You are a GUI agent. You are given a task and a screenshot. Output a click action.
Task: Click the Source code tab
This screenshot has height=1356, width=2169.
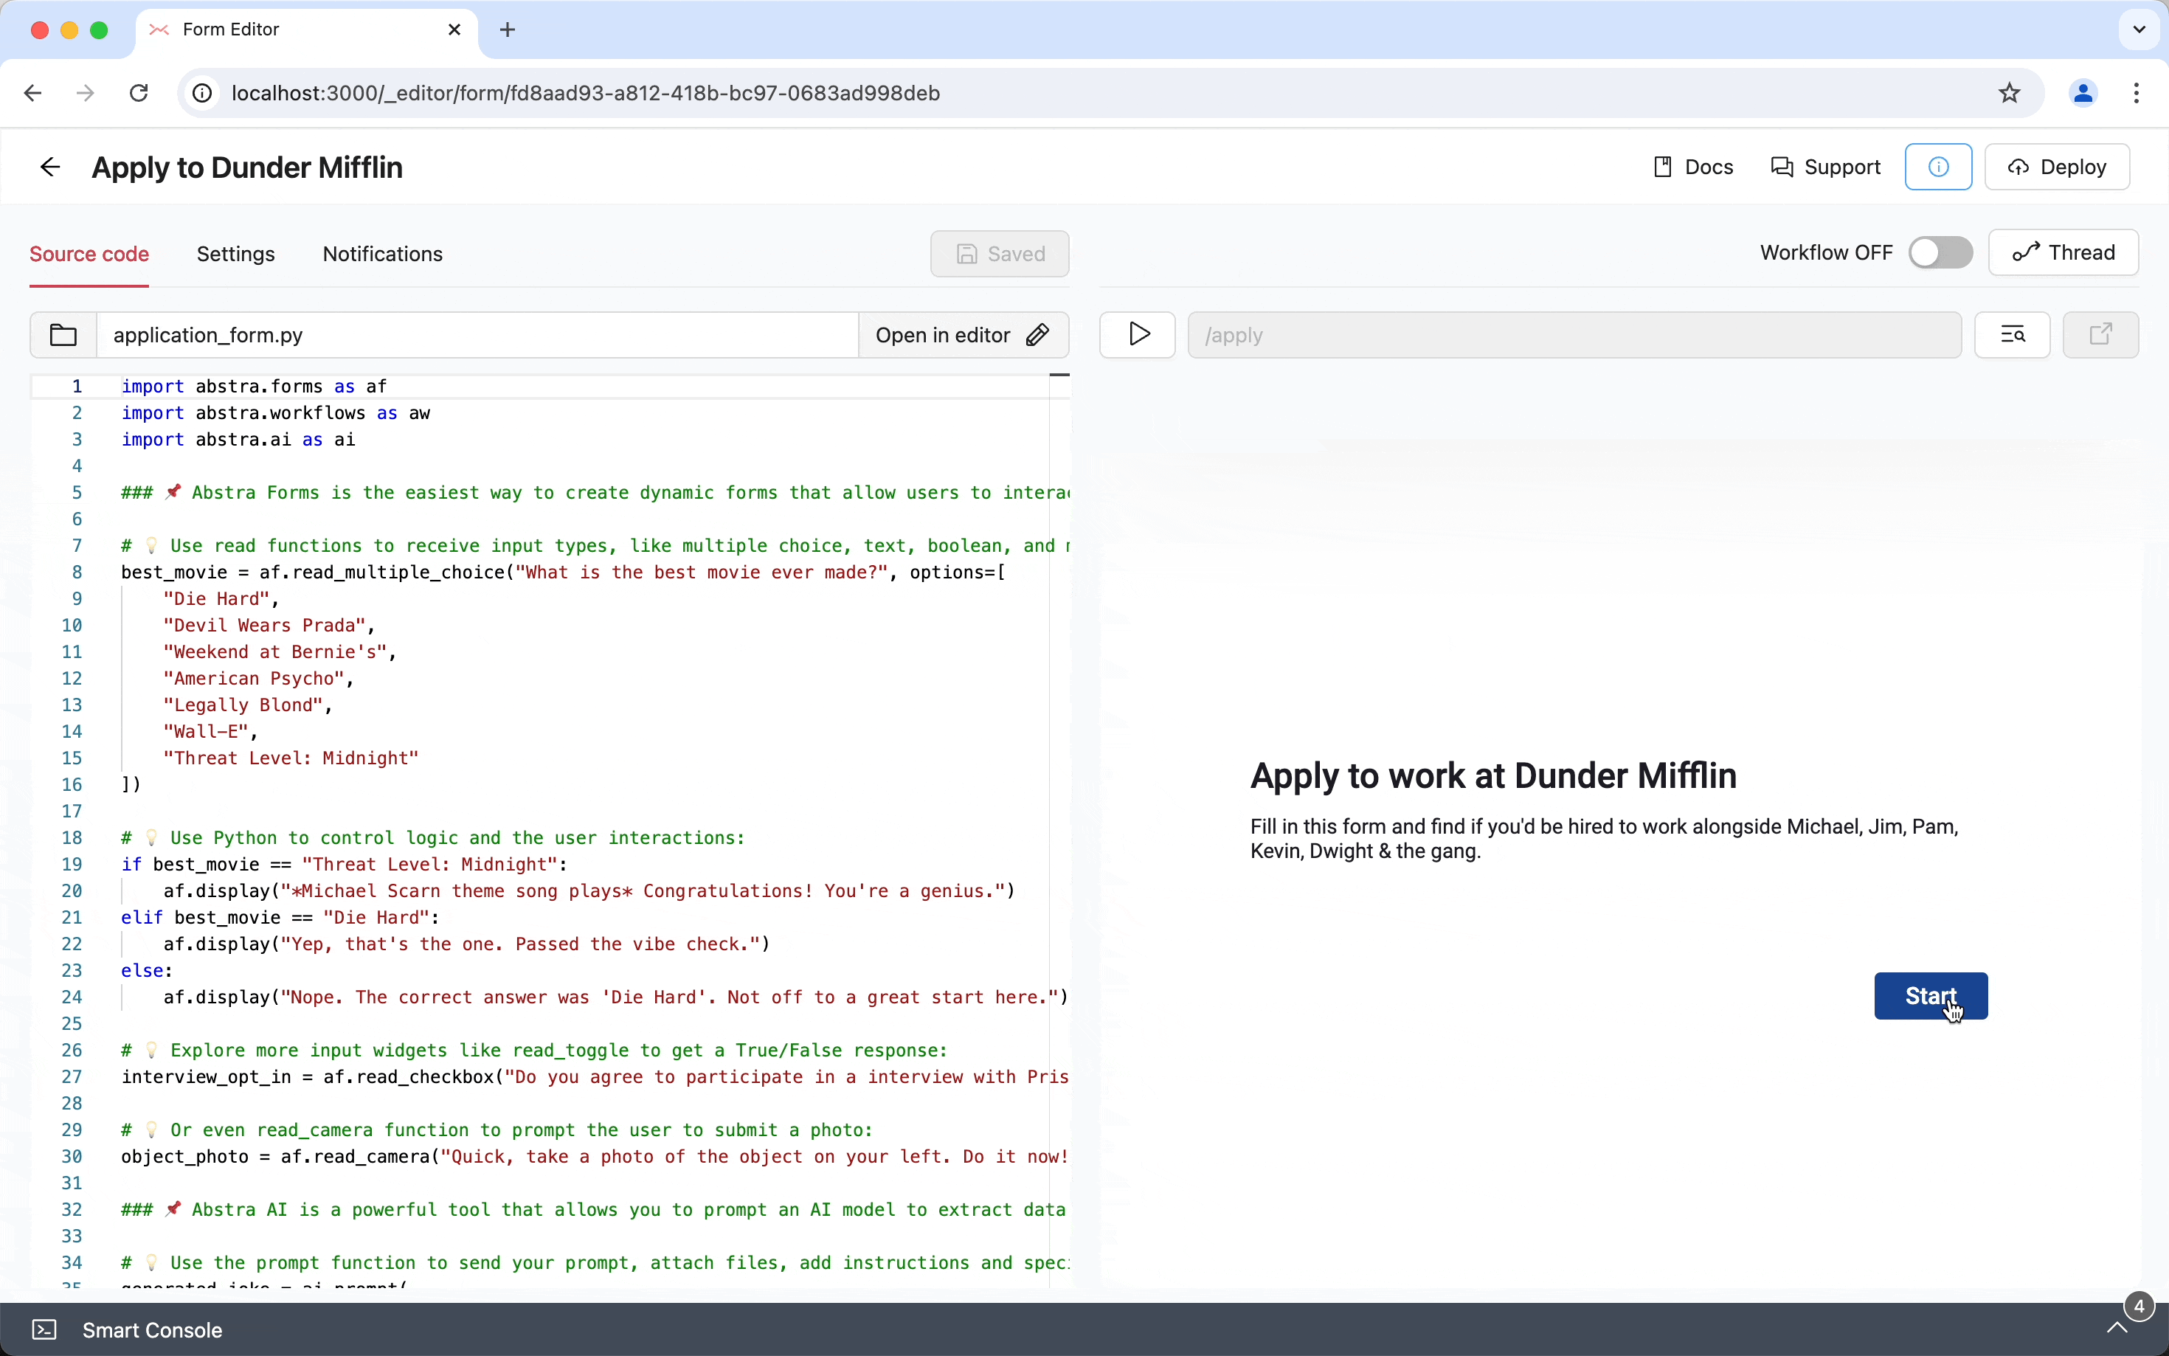[x=89, y=253]
